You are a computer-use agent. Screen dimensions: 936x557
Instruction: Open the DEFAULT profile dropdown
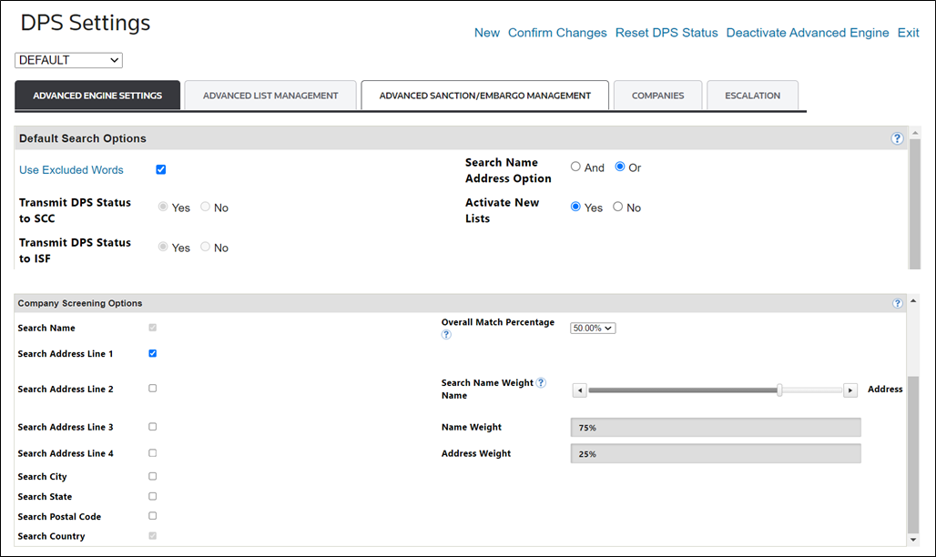coord(68,60)
